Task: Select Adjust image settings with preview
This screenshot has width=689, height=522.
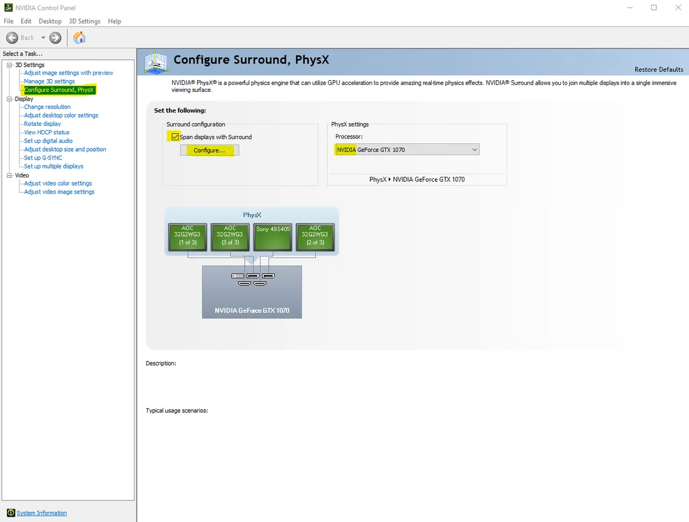Action: coord(68,73)
